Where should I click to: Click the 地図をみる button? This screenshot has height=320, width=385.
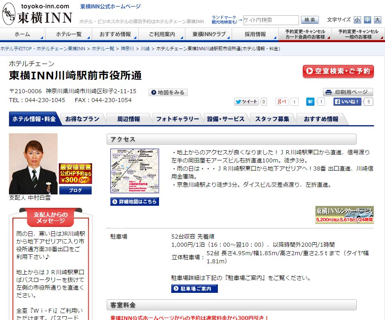168,92
